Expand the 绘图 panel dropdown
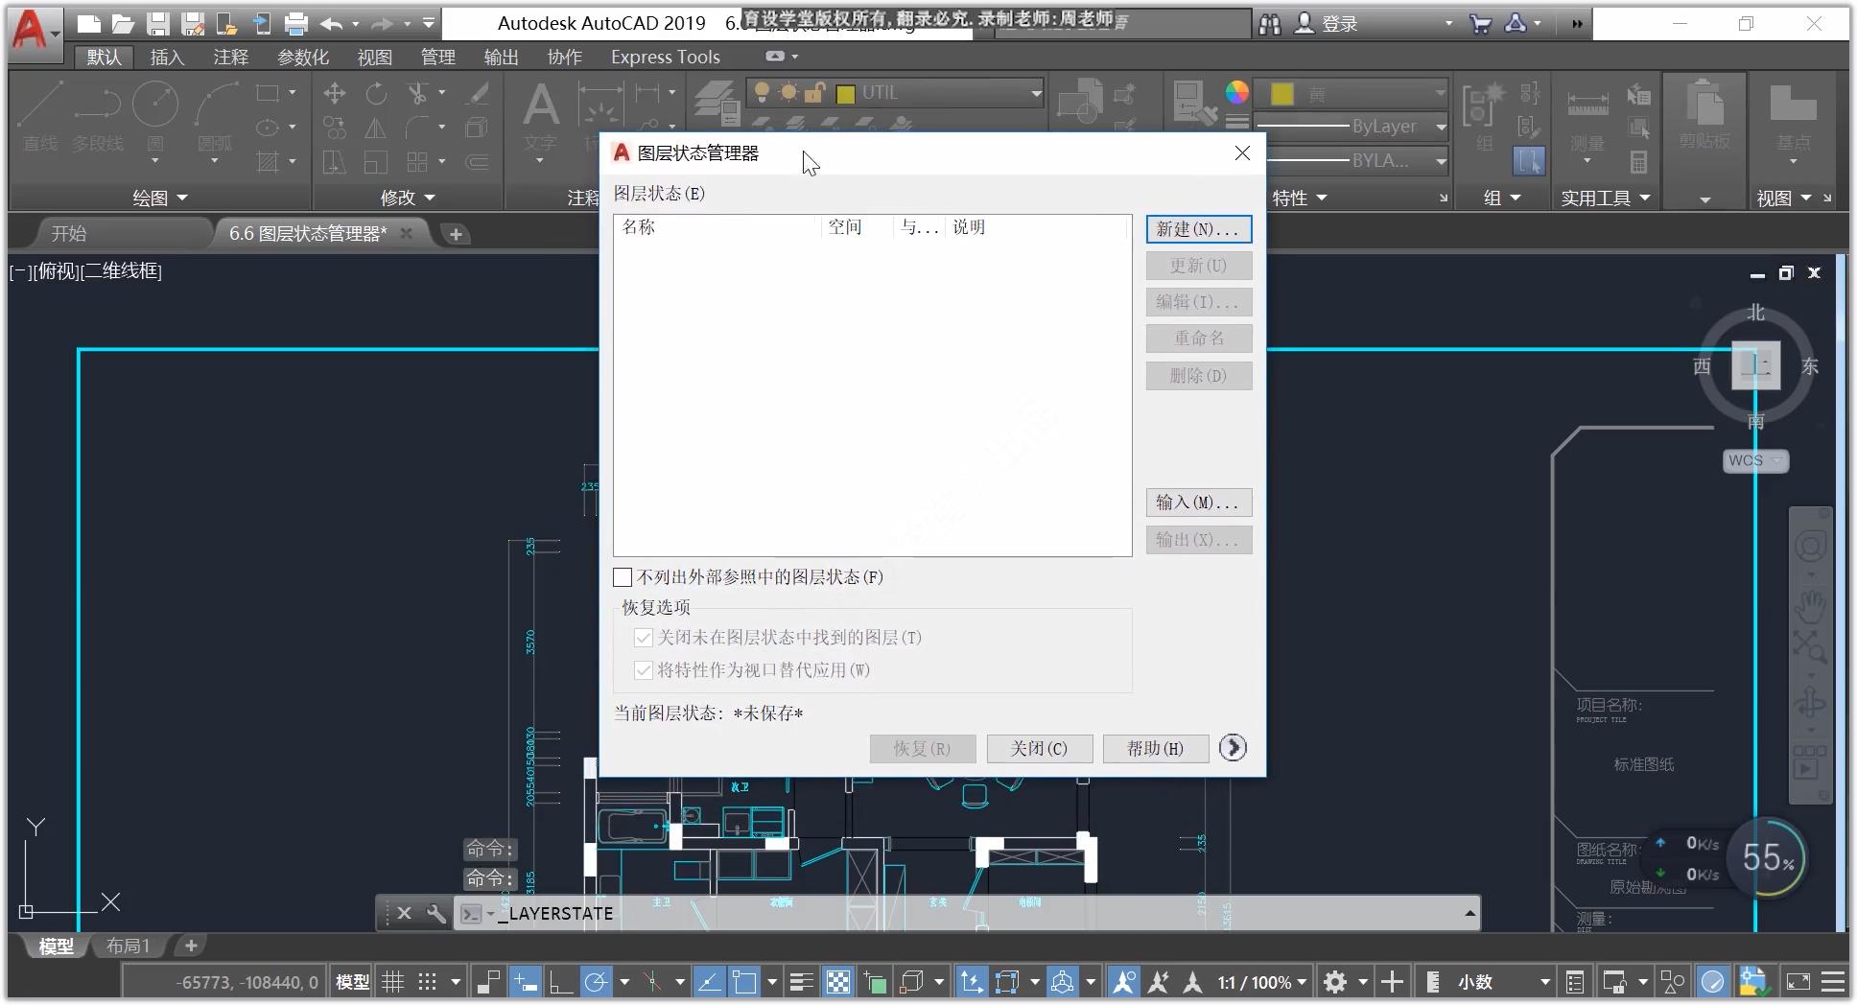 coord(160,198)
